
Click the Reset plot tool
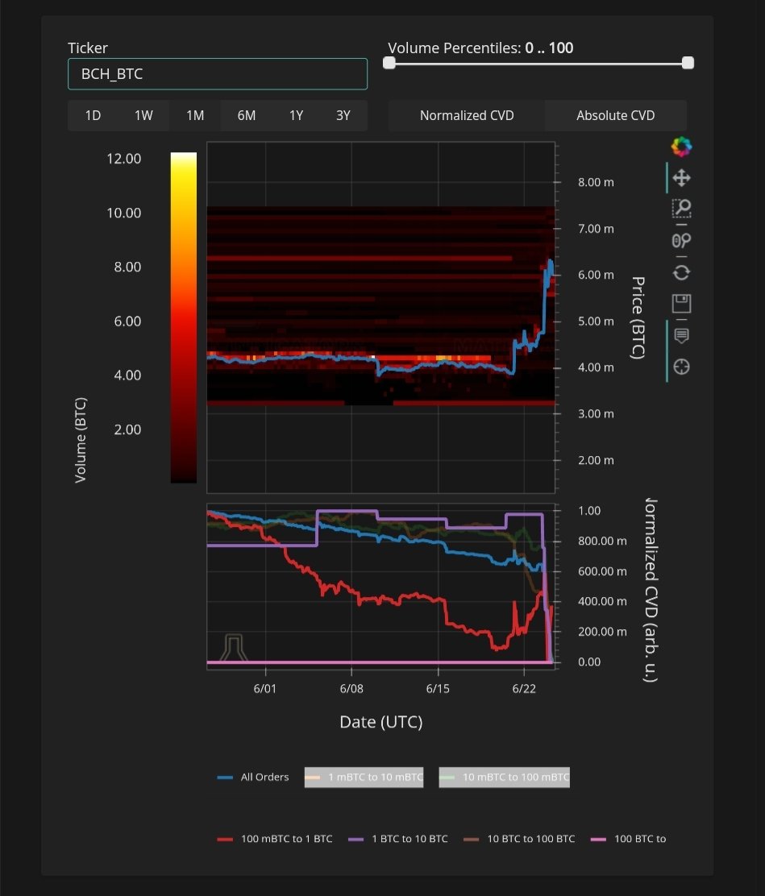(681, 272)
